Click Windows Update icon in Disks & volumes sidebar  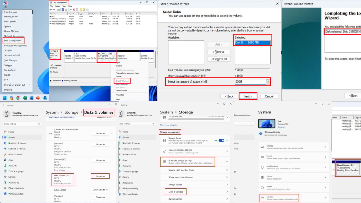(x=5, y=194)
